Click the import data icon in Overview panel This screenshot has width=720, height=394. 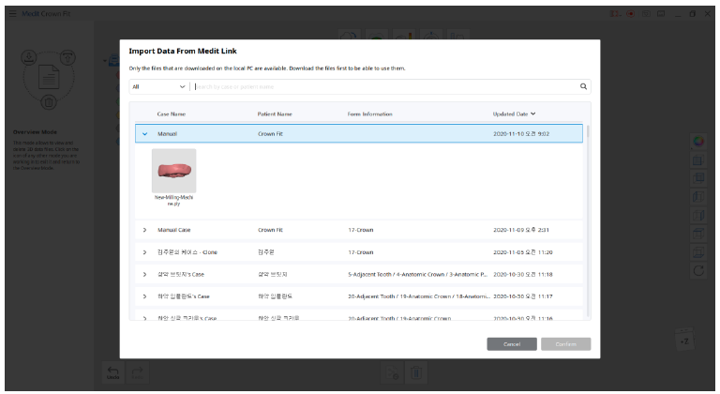(28, 57)
